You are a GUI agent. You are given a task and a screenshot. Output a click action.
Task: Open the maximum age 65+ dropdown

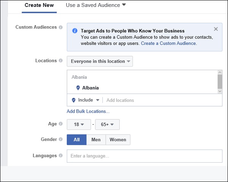point(108,124)
